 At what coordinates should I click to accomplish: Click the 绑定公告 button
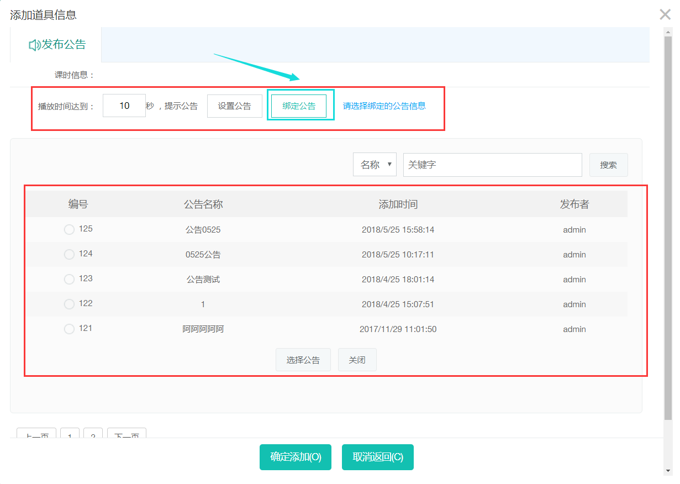click(299, 106)
